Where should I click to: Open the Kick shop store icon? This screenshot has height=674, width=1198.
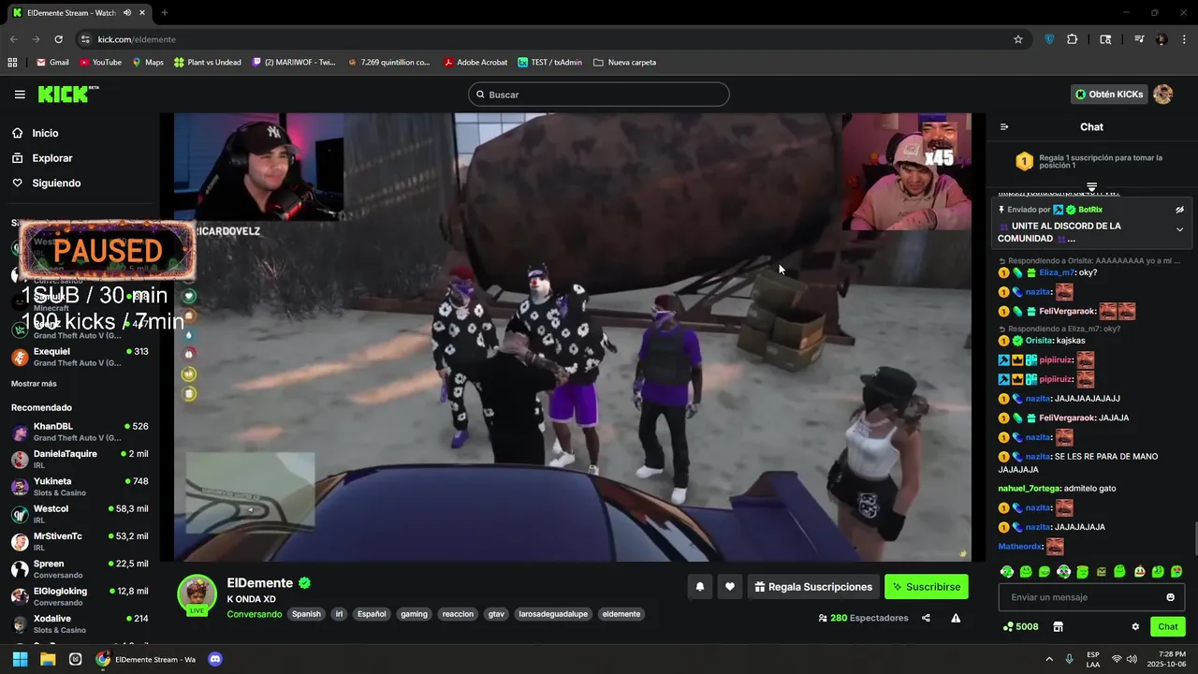[x=1059, y=626]
